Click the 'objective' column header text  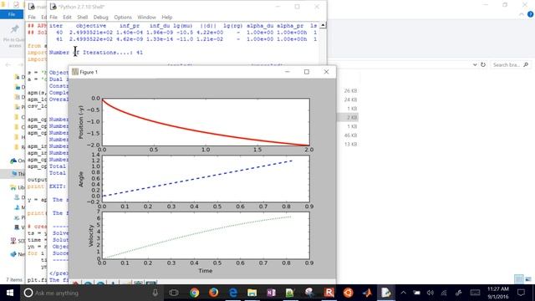pyautogui.click(x=91, y=26)
